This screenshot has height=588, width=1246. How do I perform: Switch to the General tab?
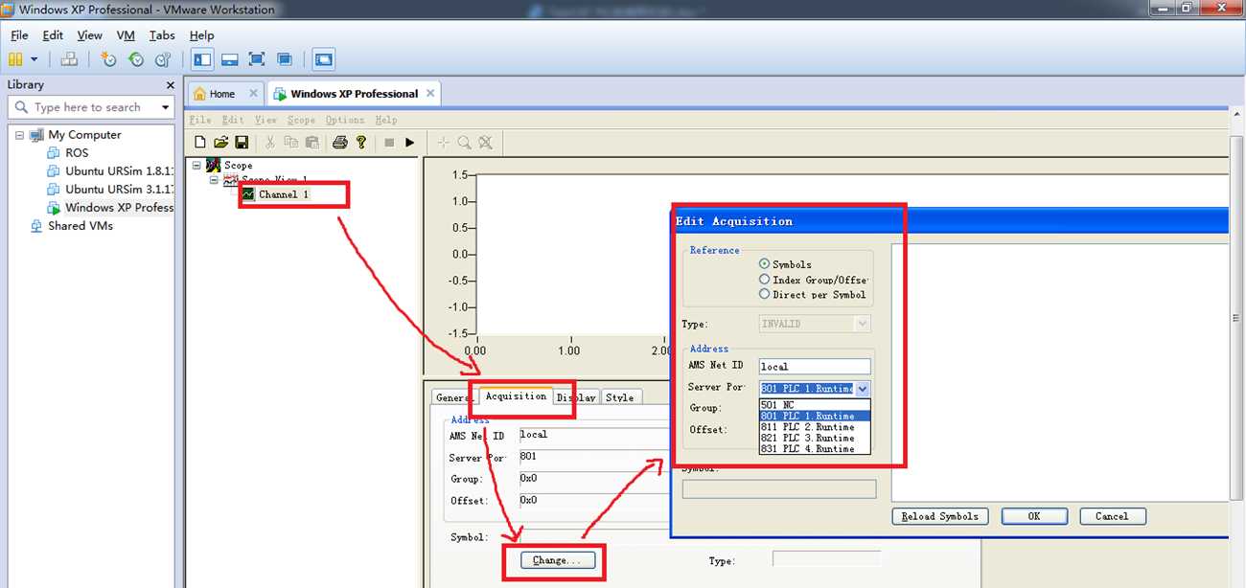(453, 397)
